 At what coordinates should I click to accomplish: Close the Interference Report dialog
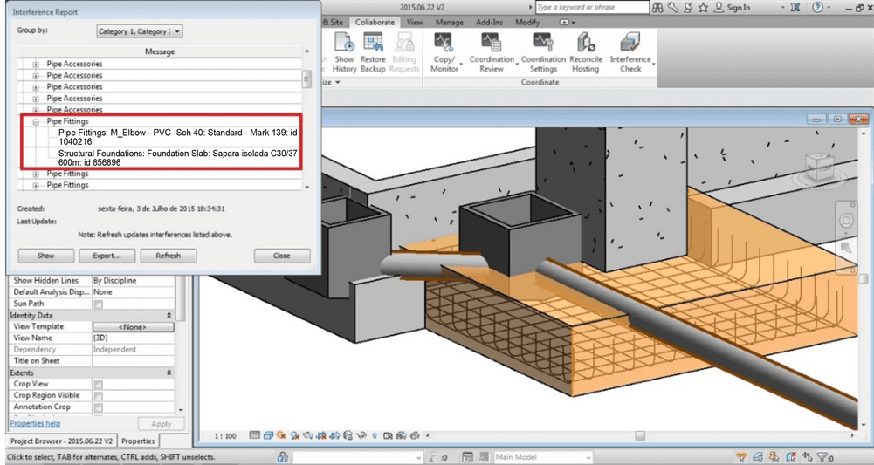point(282,256)
